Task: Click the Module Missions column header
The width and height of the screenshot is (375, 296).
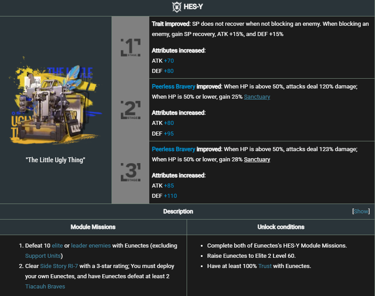Action: pyautogui.click(x=93, y=227)
